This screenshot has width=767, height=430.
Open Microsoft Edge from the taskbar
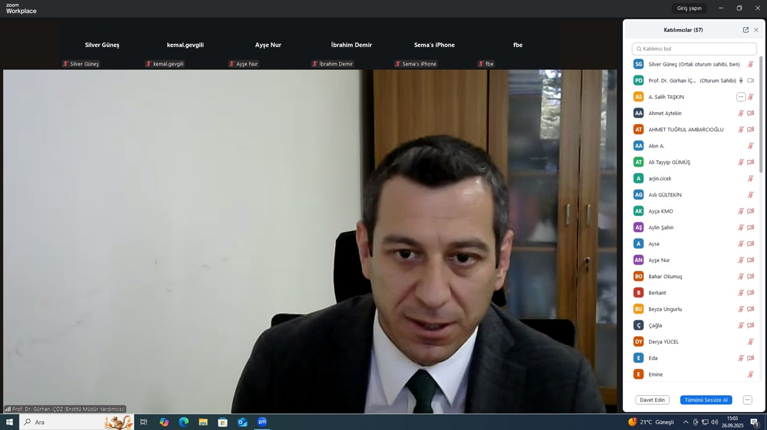[x=183, y=422]
